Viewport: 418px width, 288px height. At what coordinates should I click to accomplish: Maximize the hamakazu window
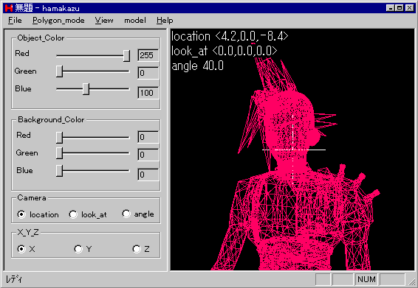400,8
